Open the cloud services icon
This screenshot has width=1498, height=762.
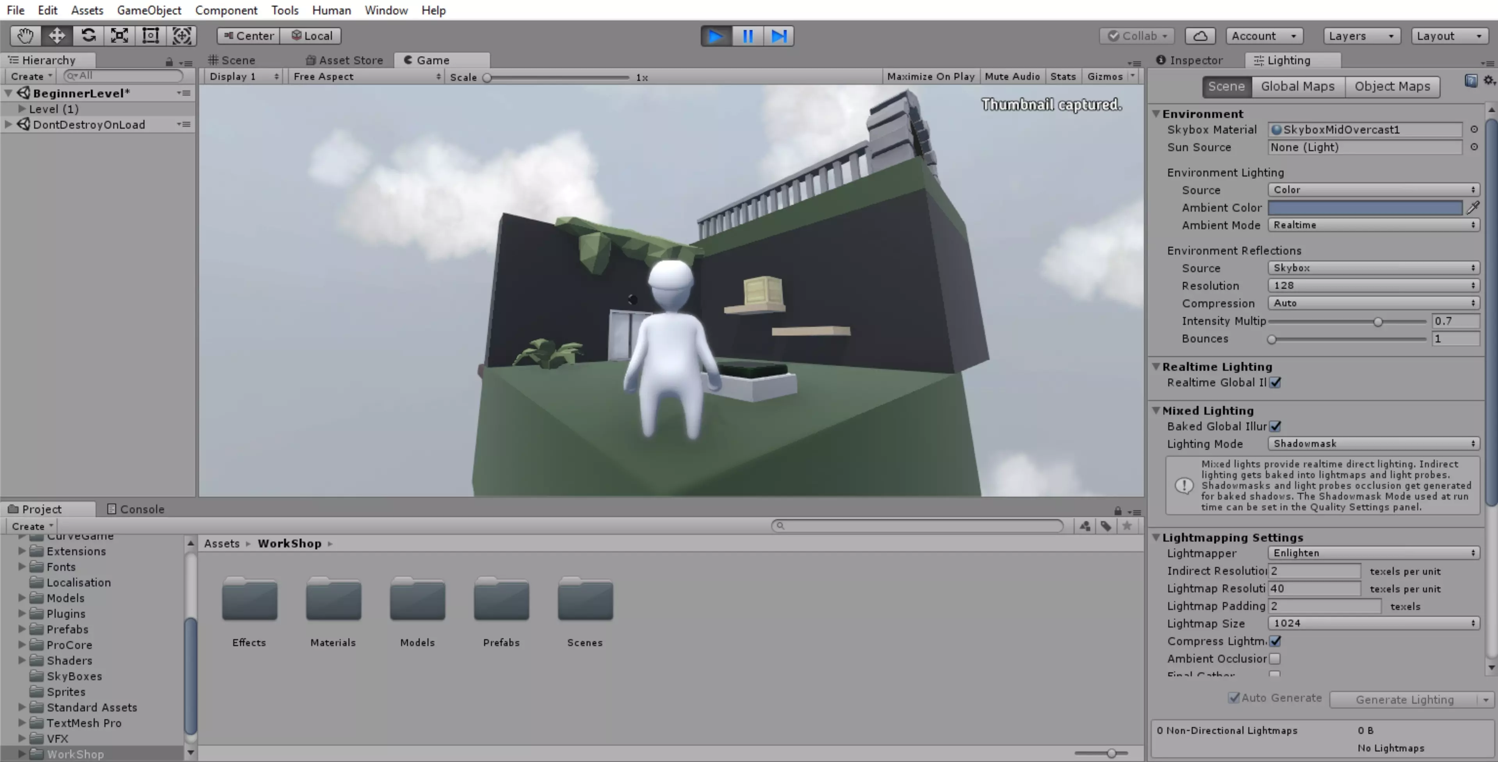point(1200,36)
